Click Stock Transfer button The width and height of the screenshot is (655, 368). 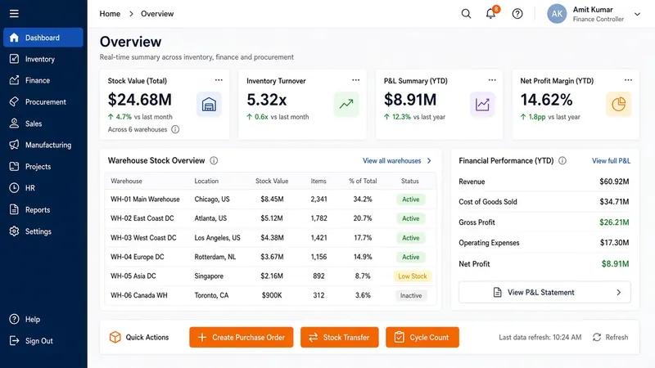coord(340,337)
